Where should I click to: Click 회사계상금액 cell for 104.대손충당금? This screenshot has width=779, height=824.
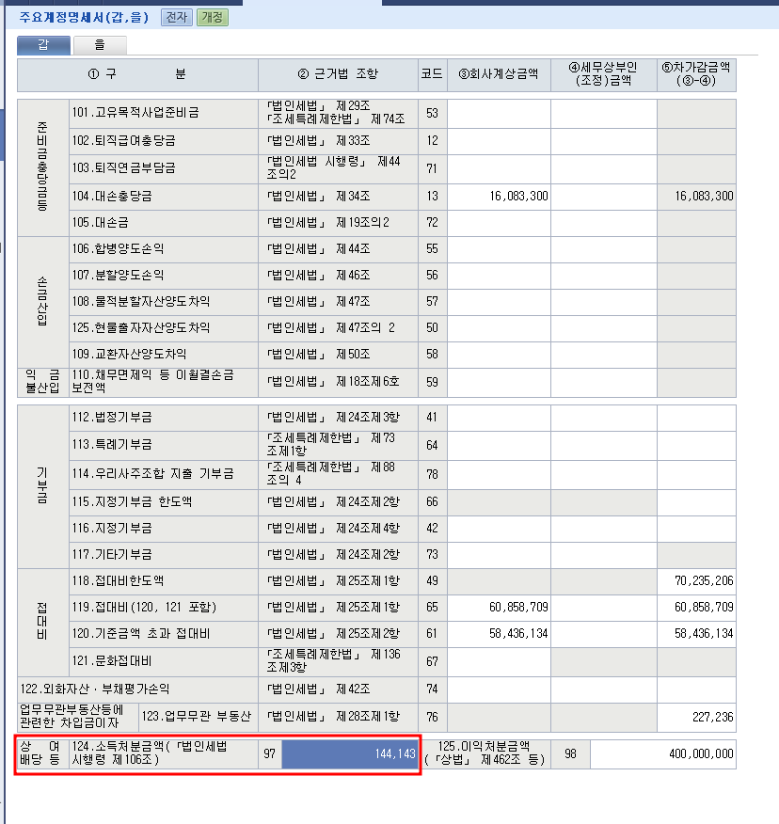[499, 197]
